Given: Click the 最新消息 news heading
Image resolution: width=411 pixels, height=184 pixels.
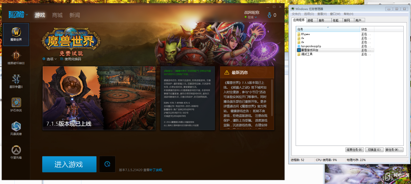Looking at the screenshot, I should tap(240, 73).
